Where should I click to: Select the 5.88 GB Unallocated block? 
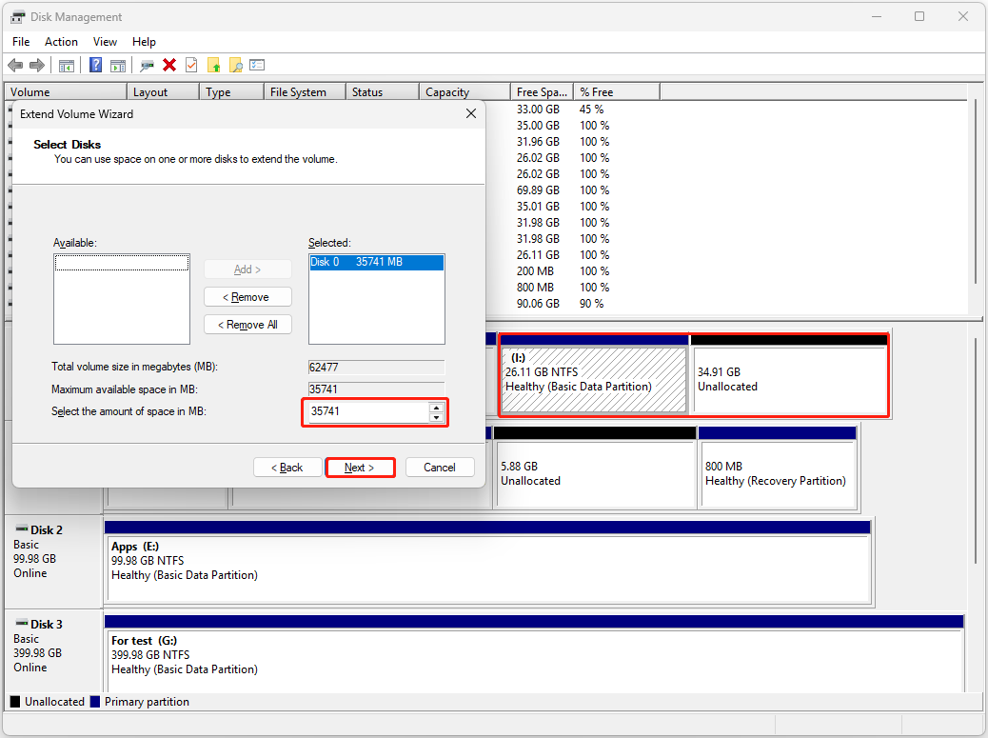pos(596,474)
